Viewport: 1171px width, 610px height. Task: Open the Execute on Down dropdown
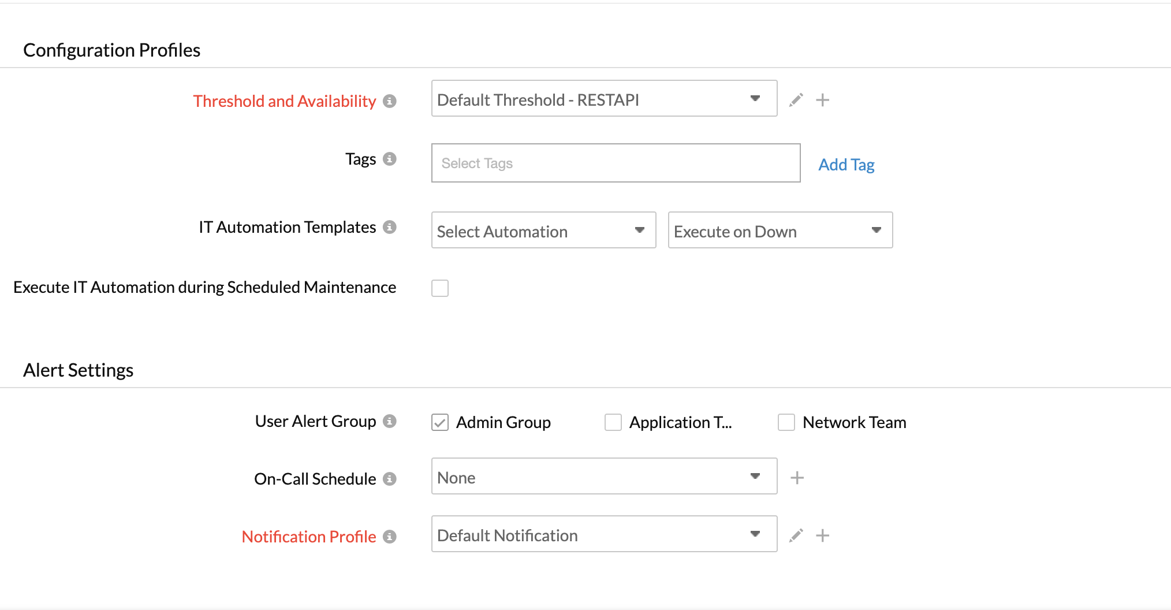(780, 230)
